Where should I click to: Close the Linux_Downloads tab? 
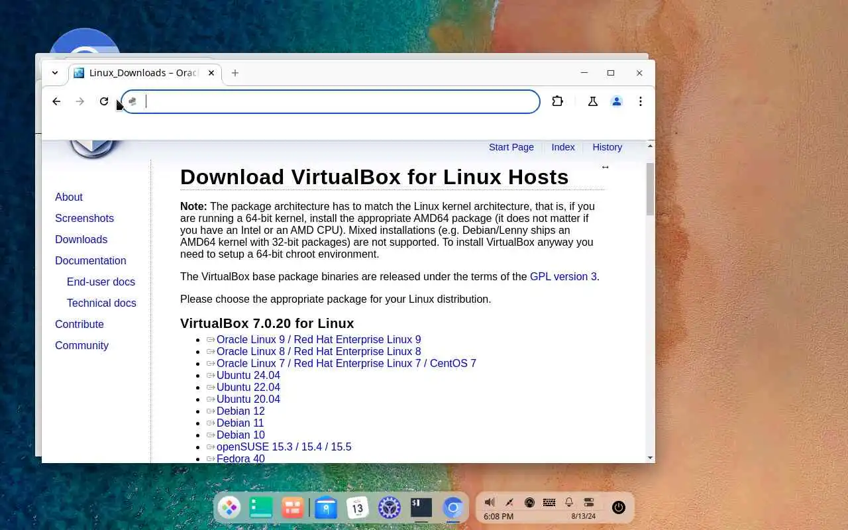[211, 73]
